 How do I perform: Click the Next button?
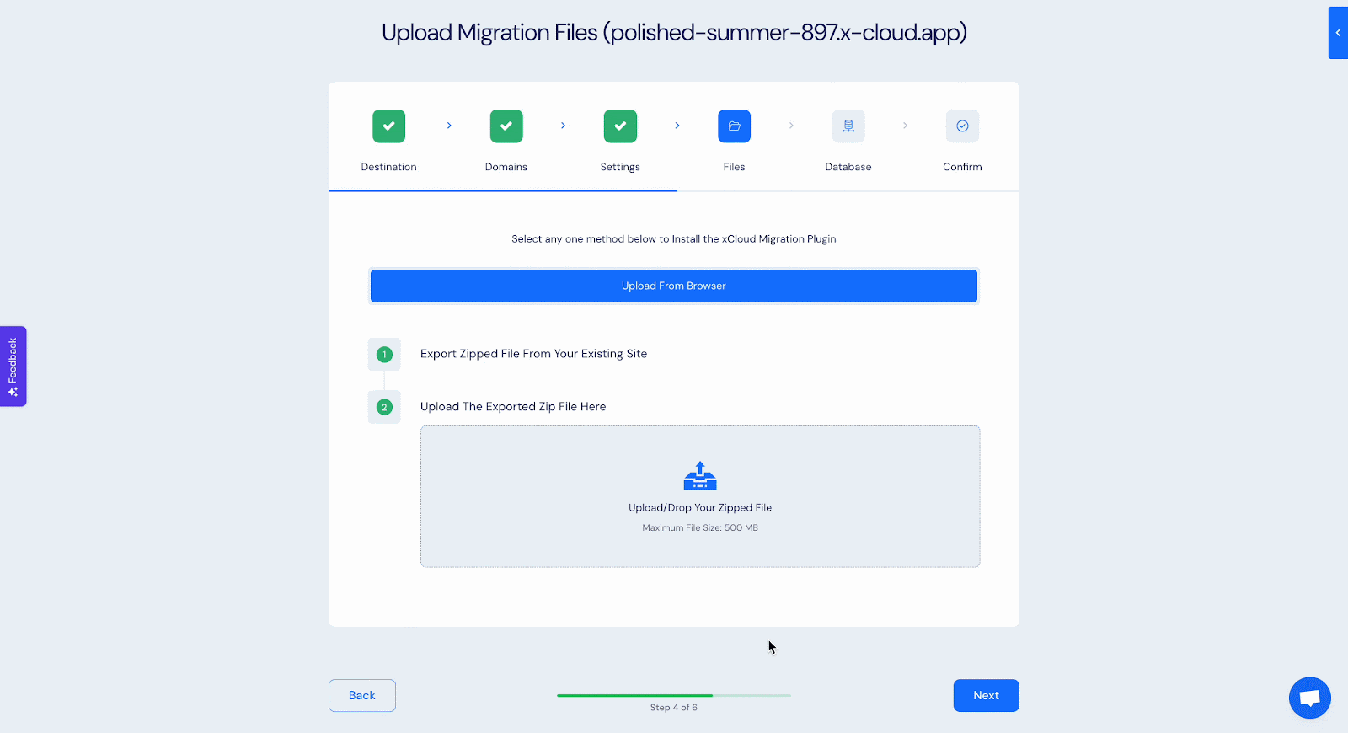pyautogui.click(x=986, y=695)
